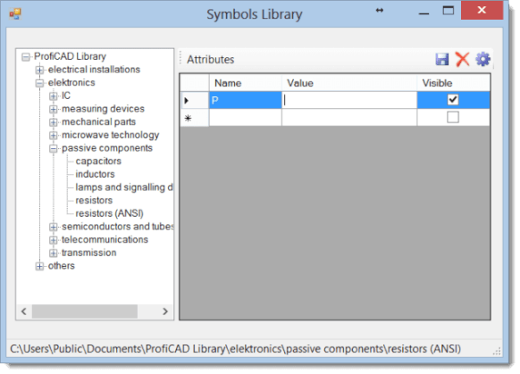Expand the microwave technology node

53,136
